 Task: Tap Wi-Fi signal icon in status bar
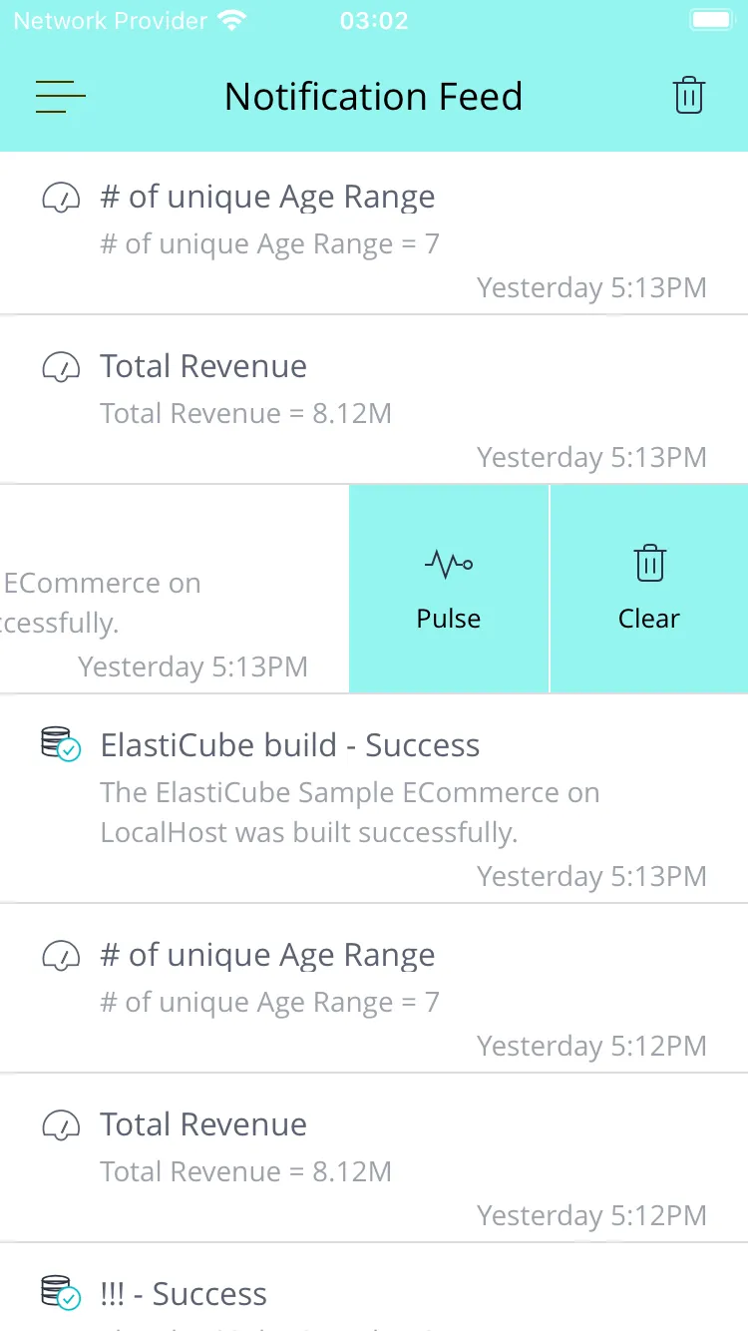click(231, 20)
